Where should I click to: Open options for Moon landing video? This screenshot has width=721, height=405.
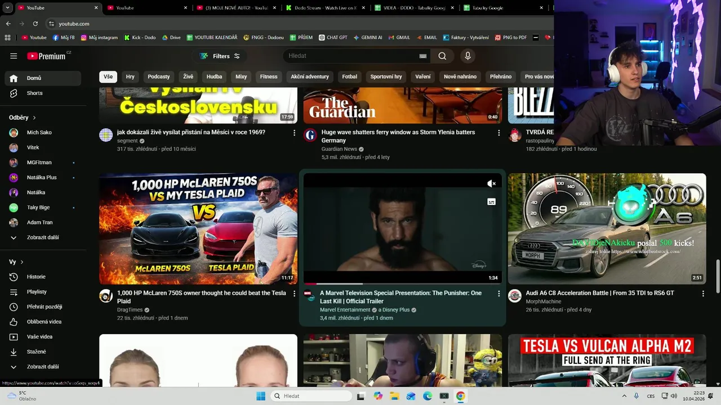[294, 133]
